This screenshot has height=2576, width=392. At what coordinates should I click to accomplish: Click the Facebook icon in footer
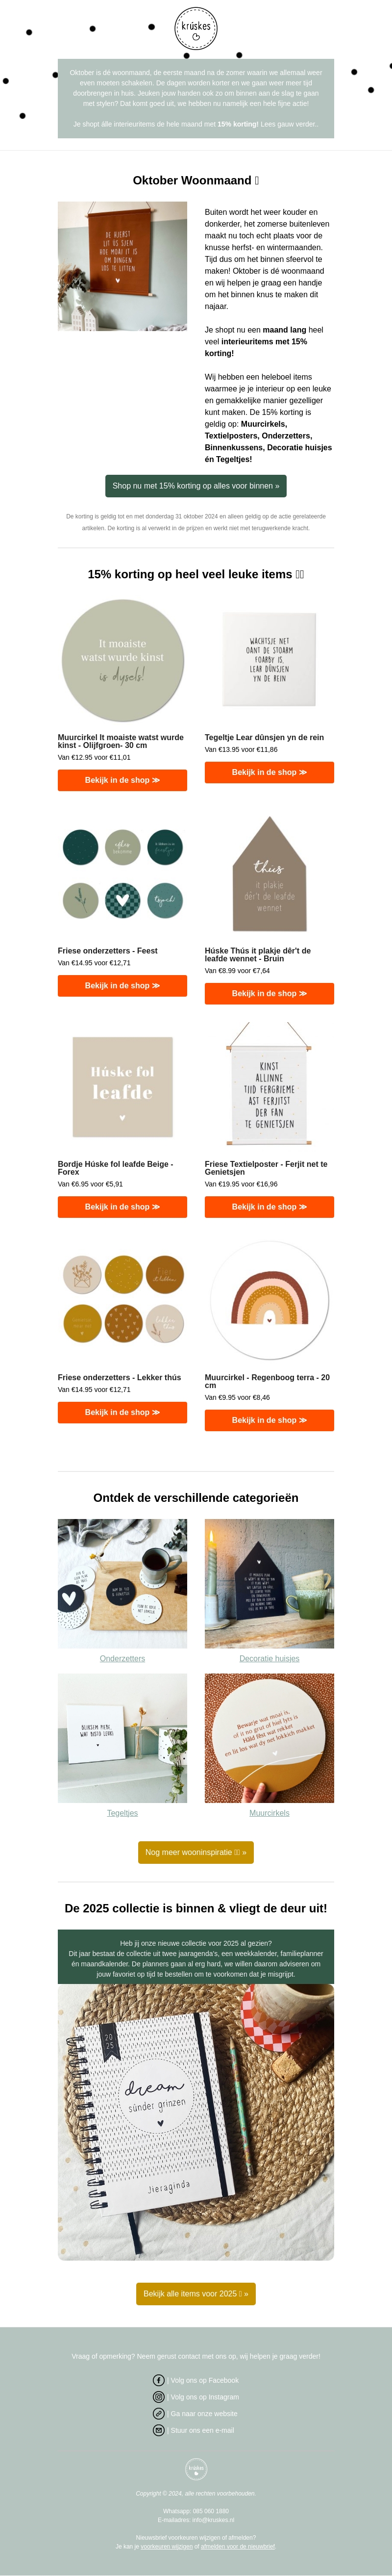coord(159,2380)
